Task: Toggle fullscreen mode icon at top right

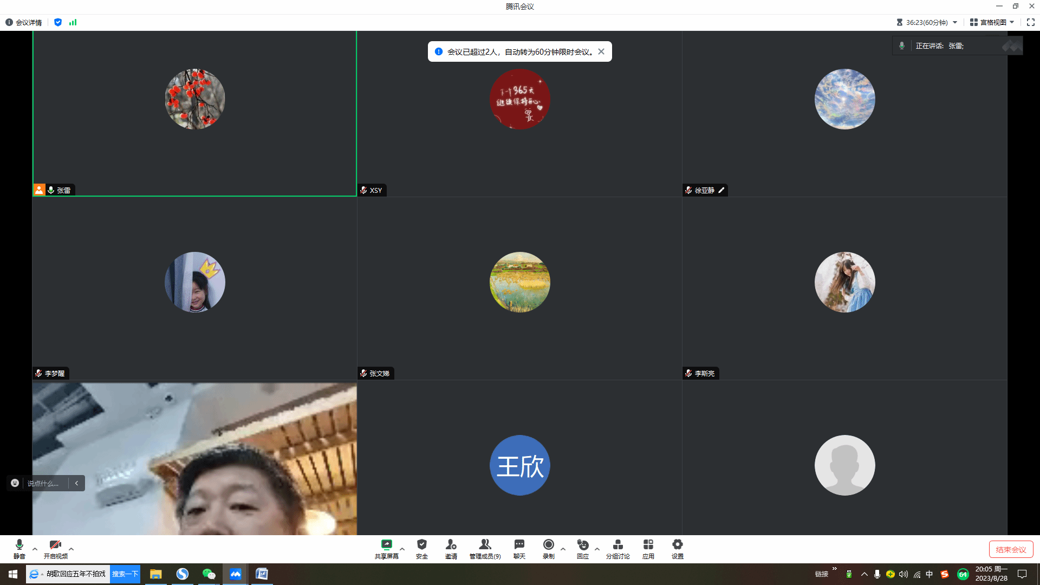Action: click(1030, 22)
